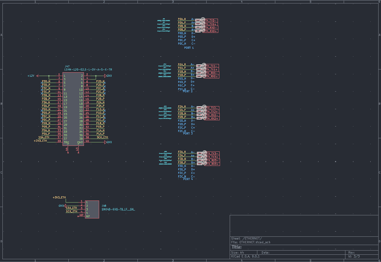Viewport: 381px width, 262px height.
Task: Select the ETH_RX2+ hierarchical label
Action: coord(212,119)
